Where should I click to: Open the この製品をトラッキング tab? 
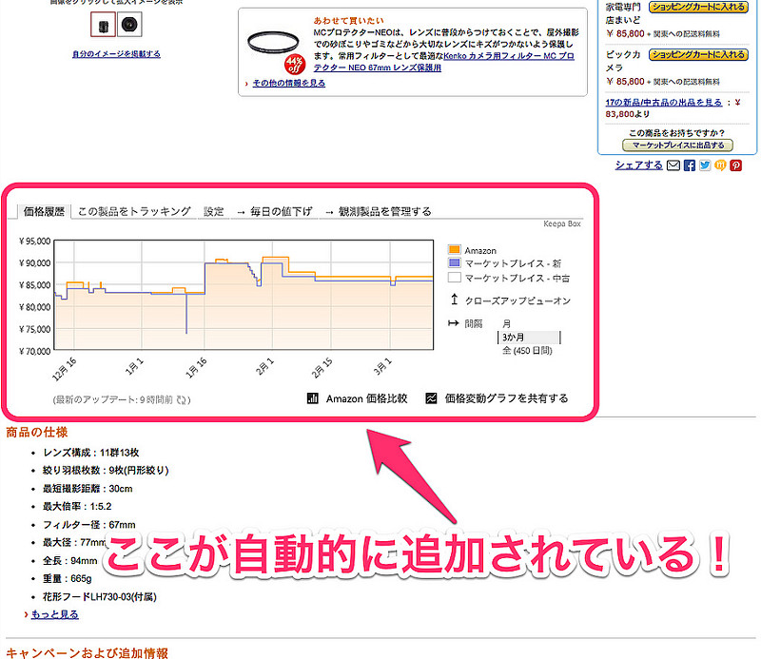click(x=134, y=211)
